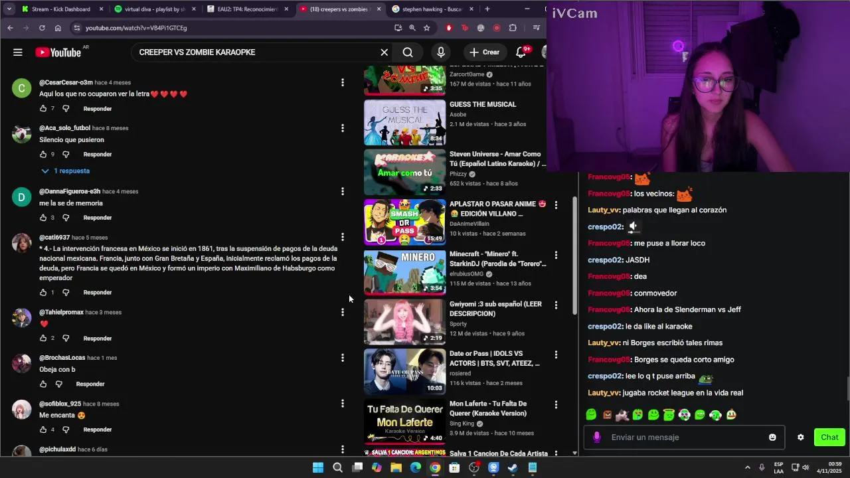Open options for 'APLASTAR O PASAR ANIME' video

pyautogui.click(x=556, y=205)
